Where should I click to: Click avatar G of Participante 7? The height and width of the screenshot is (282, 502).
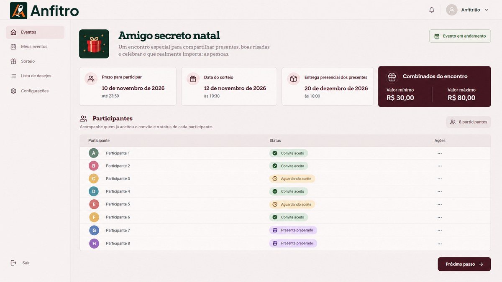tap(94, 230)
